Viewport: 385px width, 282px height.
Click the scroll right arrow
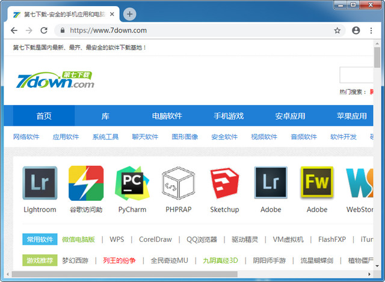369,274
